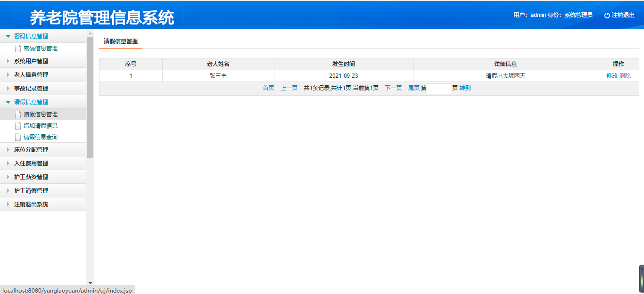Screen dimensions: 644x294
Task: Click the 操作 column header
Action: coord(619,64)
